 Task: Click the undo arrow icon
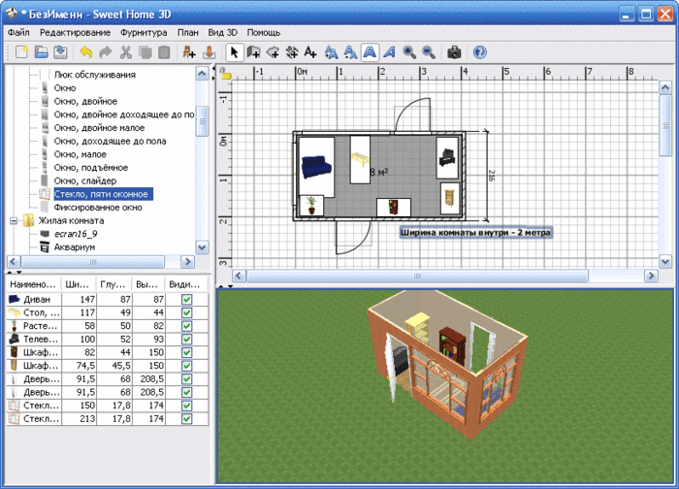(85, 52)
